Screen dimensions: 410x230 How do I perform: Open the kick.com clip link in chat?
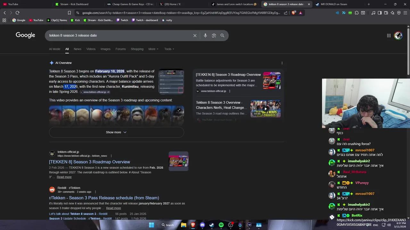coord(371,222)
